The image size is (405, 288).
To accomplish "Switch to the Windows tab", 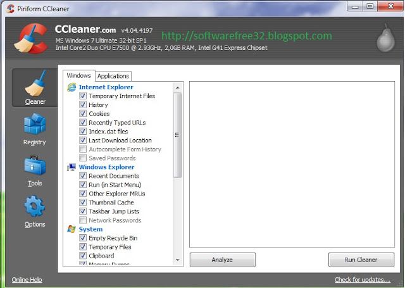I will pos(78,76).
